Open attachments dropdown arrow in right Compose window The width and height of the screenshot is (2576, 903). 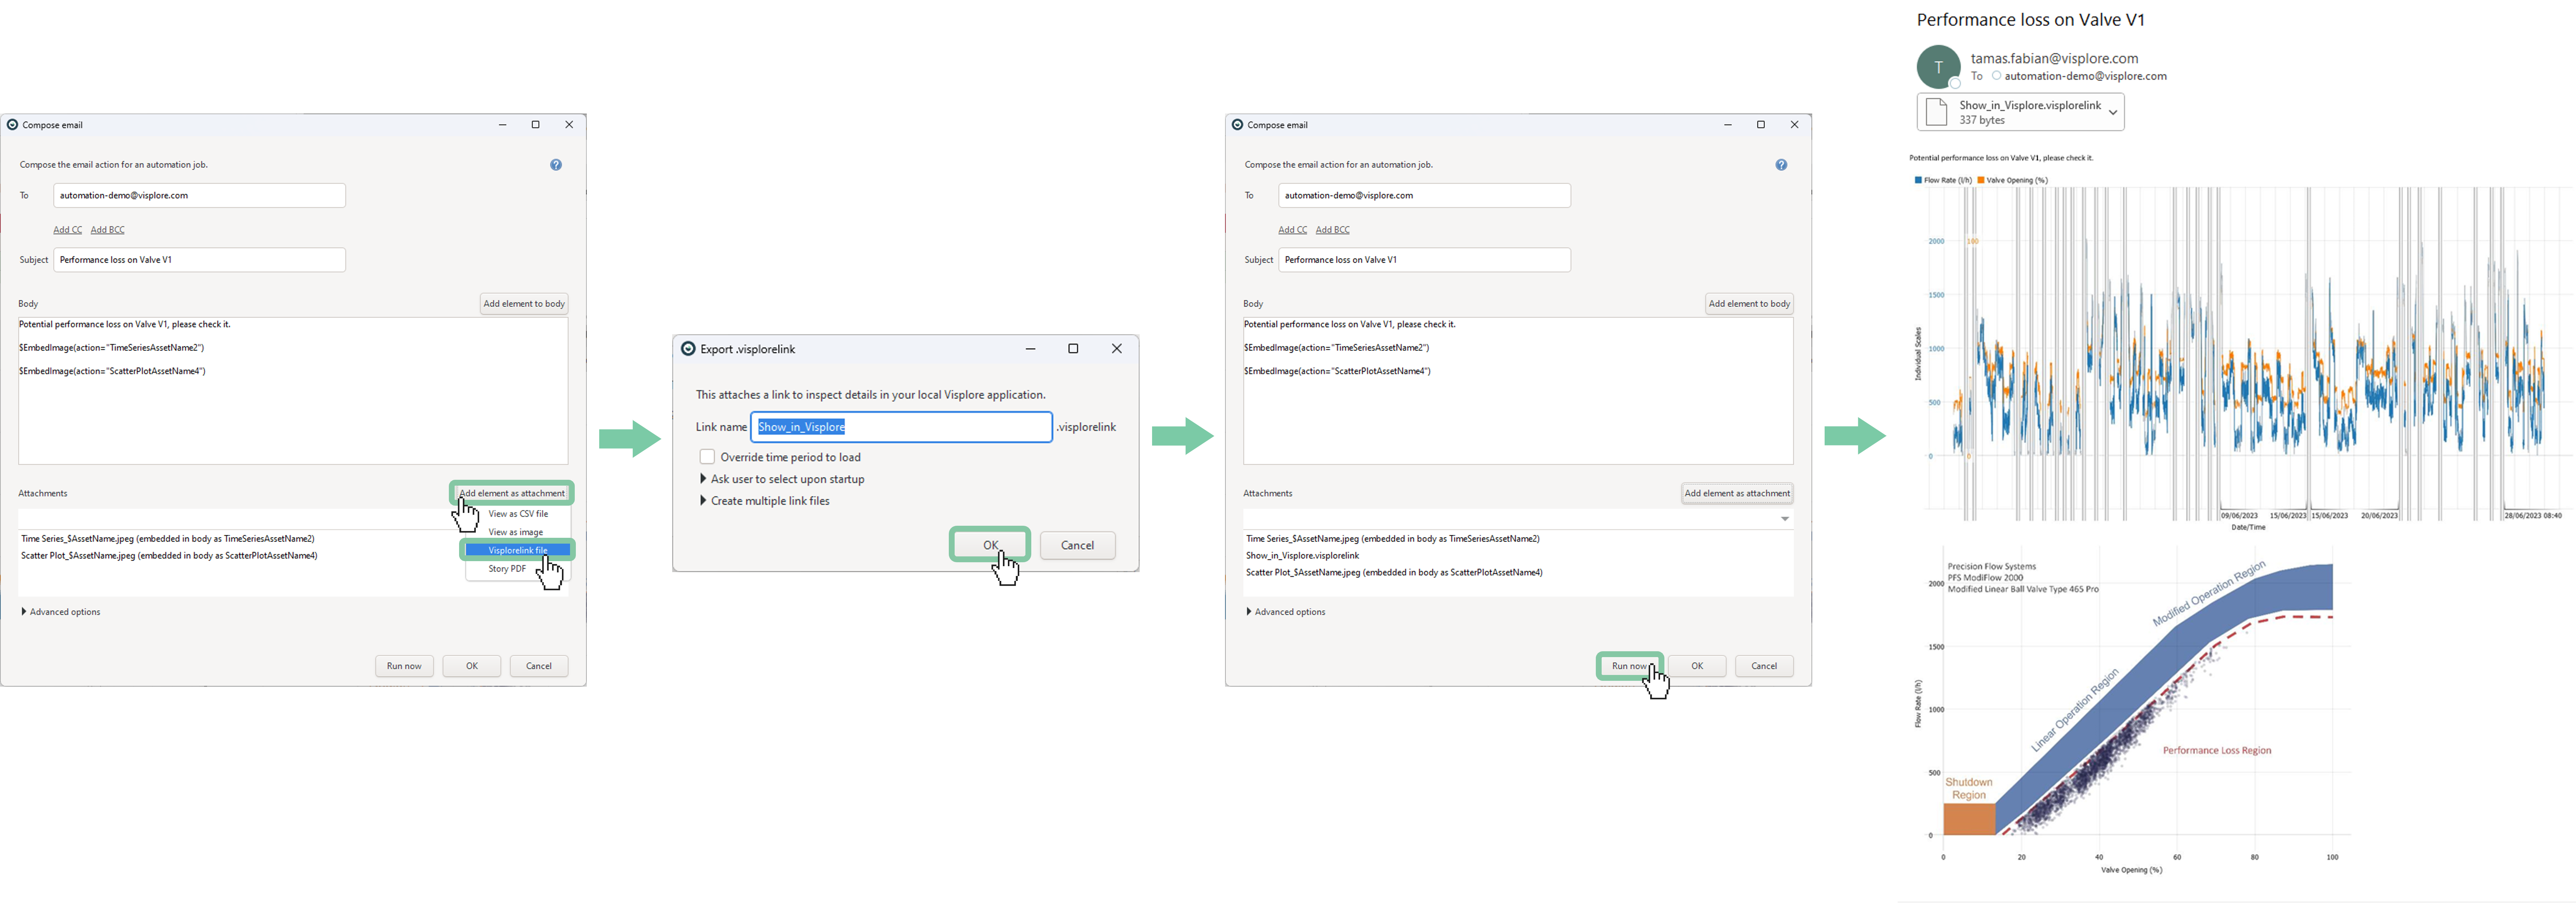pyautogui.click(x=1785, y=519)
